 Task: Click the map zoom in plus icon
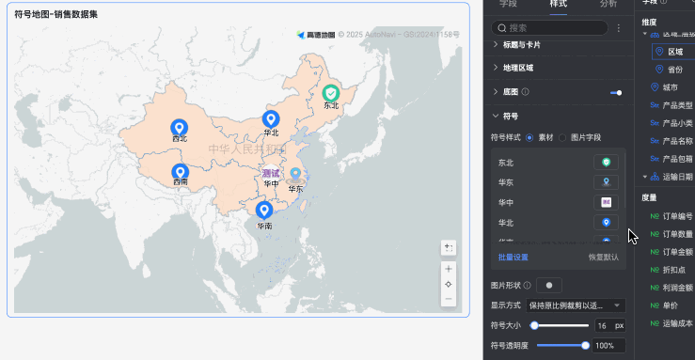point(449,269)
